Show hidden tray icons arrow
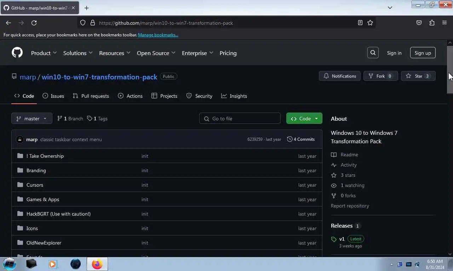The height and width of the screenshot is (271, 453). tap(391, 264)
